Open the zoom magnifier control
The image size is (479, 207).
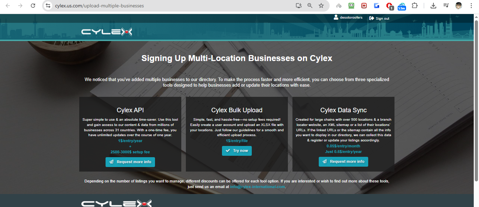tap(310, 6)
